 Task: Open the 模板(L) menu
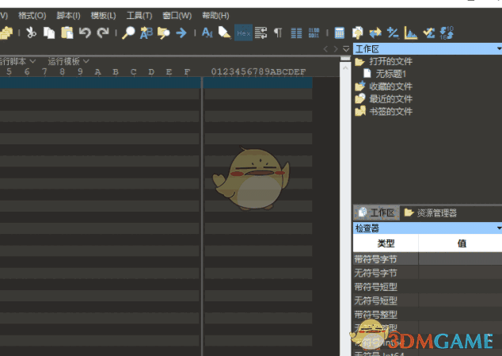(103, 15)
